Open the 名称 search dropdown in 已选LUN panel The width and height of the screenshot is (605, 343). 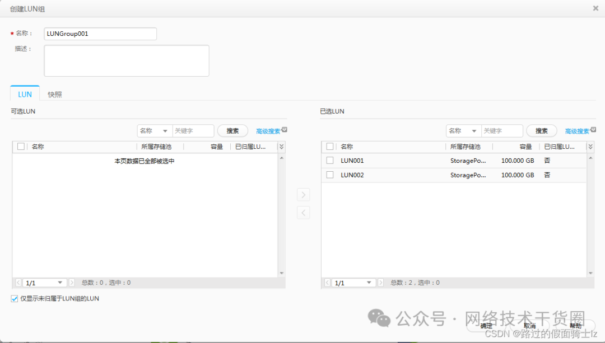(x=463, y=130)
